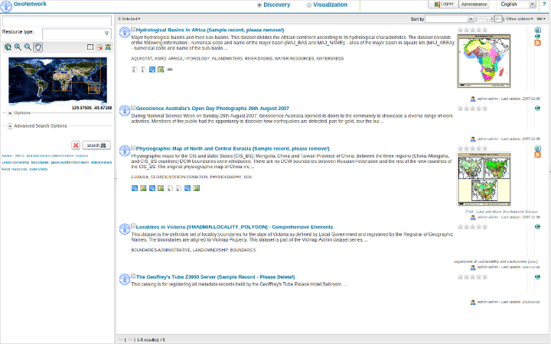Activate the pan hand tool on map

pos(37,47)
